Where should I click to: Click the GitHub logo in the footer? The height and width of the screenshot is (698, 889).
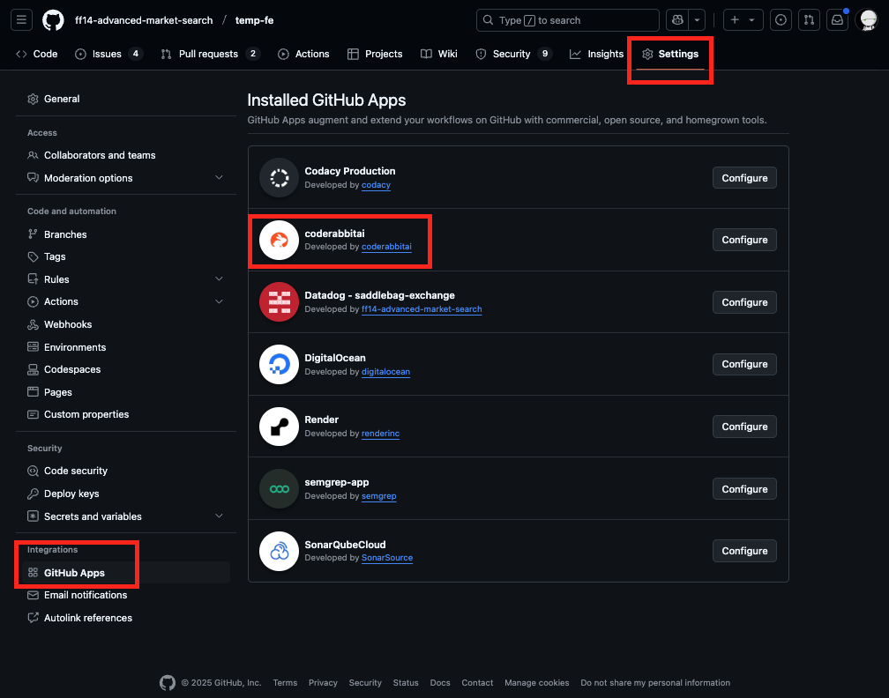point(168,682)
